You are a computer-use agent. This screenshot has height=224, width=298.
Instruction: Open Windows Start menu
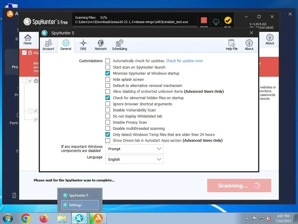8,218
